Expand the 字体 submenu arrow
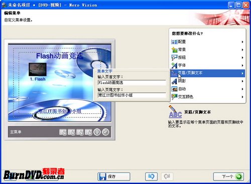This screenshot has height=184, width=251. [x=242, y=65]
